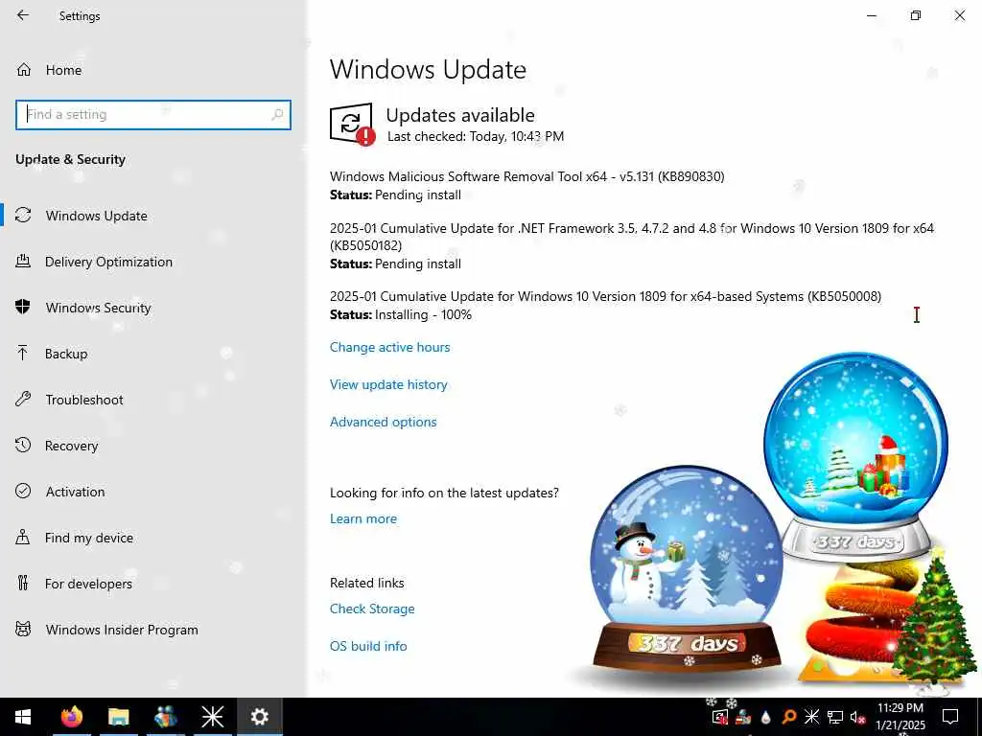Screen dimensions: 982x736
Task: Click the orange magnifier tray icon
Action: (x=788, y=717)
